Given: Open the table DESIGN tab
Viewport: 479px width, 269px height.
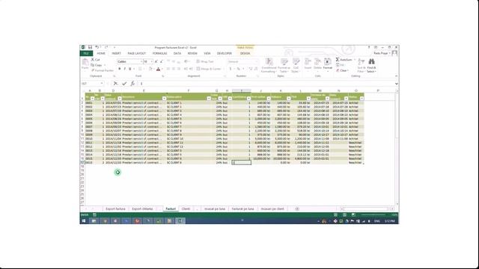Looking at the screenshot, I should (245, 53).
